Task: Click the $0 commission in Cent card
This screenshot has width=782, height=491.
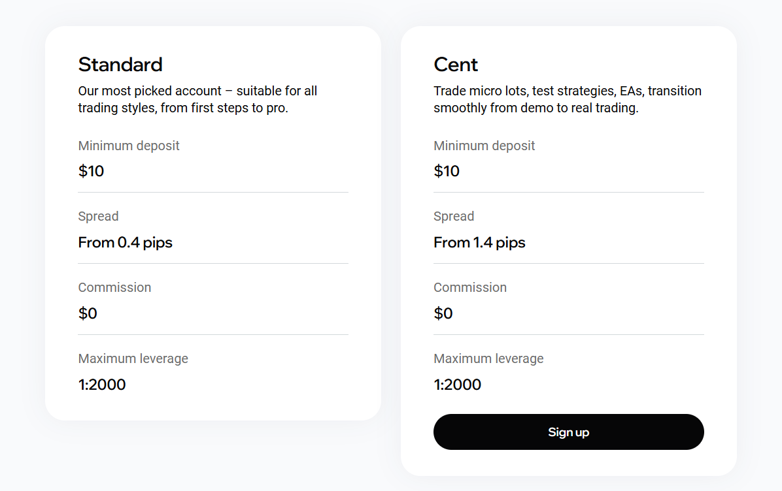Action: click(x=443, y=313)
